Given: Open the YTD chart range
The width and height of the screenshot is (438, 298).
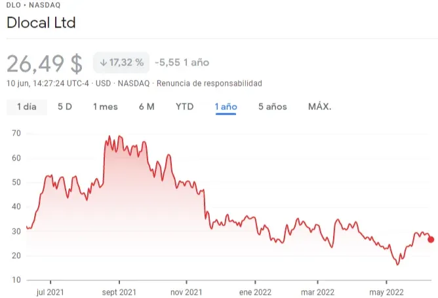Looking at the screenshot, I should click(184, 107).
